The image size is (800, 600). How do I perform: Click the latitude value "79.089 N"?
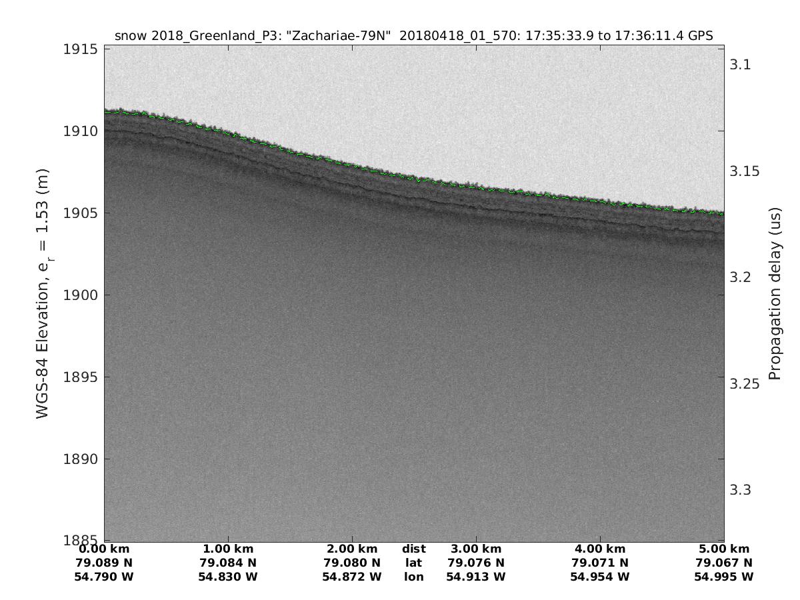pyautogui.click(x=104, y=563)
